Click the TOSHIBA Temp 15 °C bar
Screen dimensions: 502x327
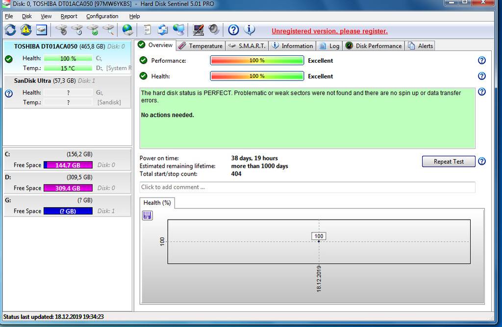(68, 68)
